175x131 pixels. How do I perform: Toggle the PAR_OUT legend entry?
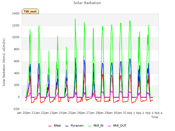[117, 126]
